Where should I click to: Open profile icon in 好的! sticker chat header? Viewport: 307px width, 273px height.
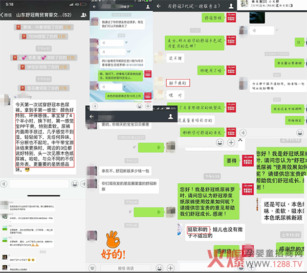170,117
